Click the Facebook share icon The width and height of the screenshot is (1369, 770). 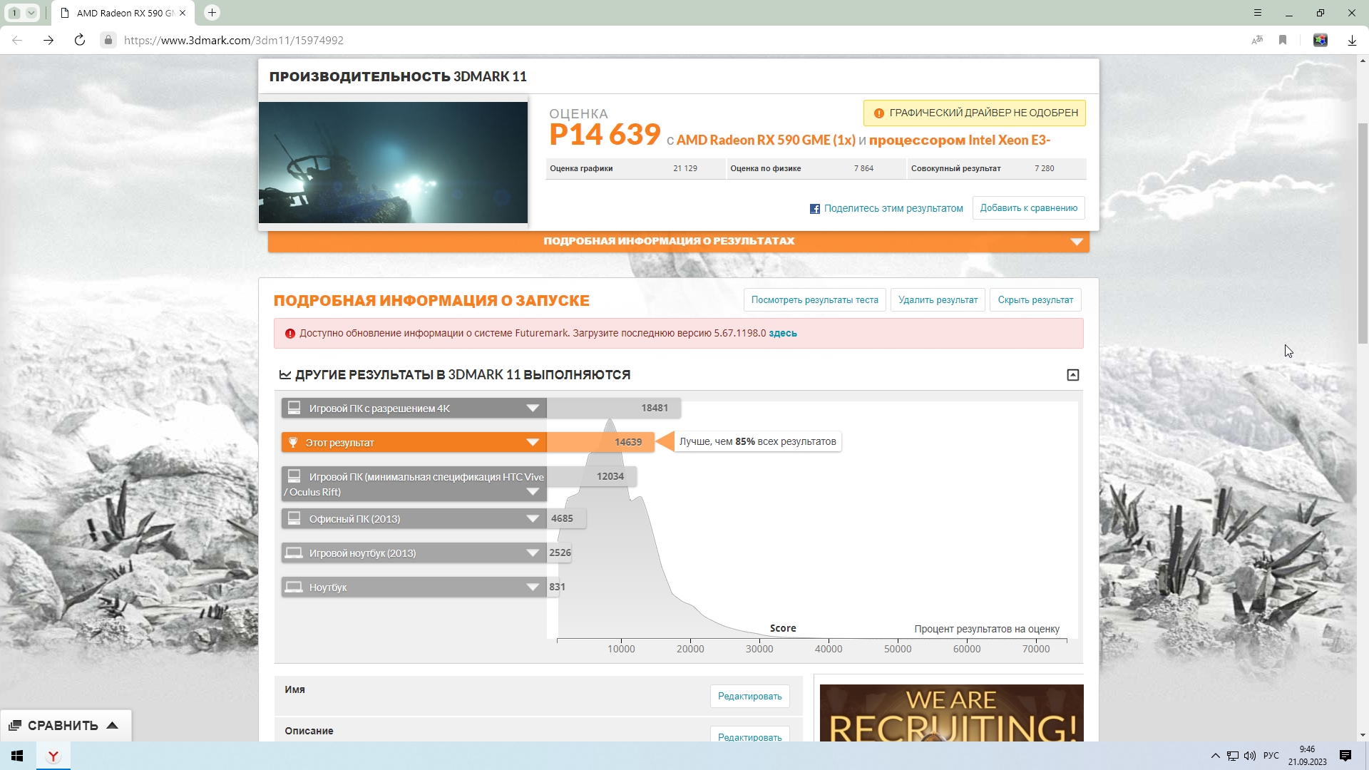click(x=814, y=209)
